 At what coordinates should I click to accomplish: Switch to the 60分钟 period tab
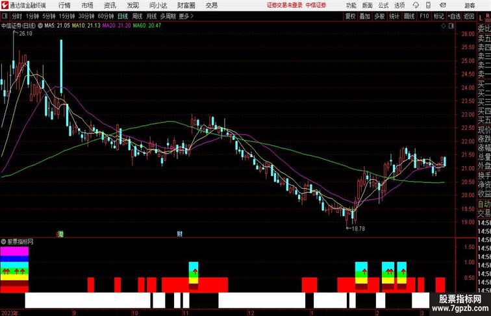106,16
